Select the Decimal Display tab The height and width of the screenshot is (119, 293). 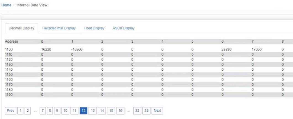click(22, 28)
